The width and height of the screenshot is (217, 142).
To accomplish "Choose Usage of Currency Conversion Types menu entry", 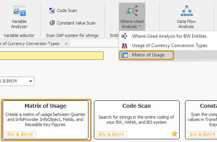I will click(x=168, y=46).
